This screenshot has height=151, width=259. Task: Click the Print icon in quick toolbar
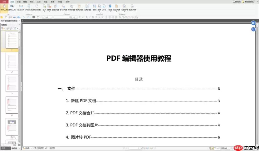(14, 17)
